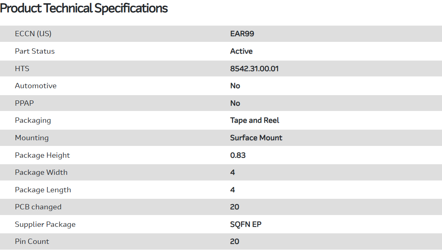Click the Package Height label

pos(42,155)
